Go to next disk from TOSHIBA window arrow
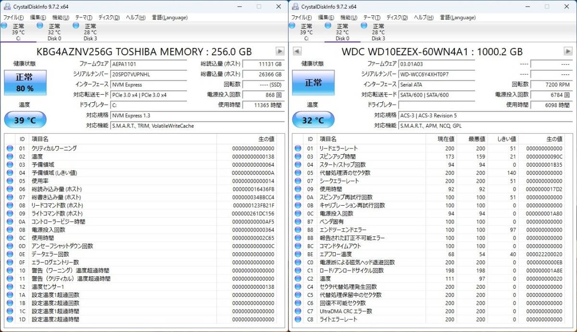This screenshot has width=577, height=332. [279, 51]
